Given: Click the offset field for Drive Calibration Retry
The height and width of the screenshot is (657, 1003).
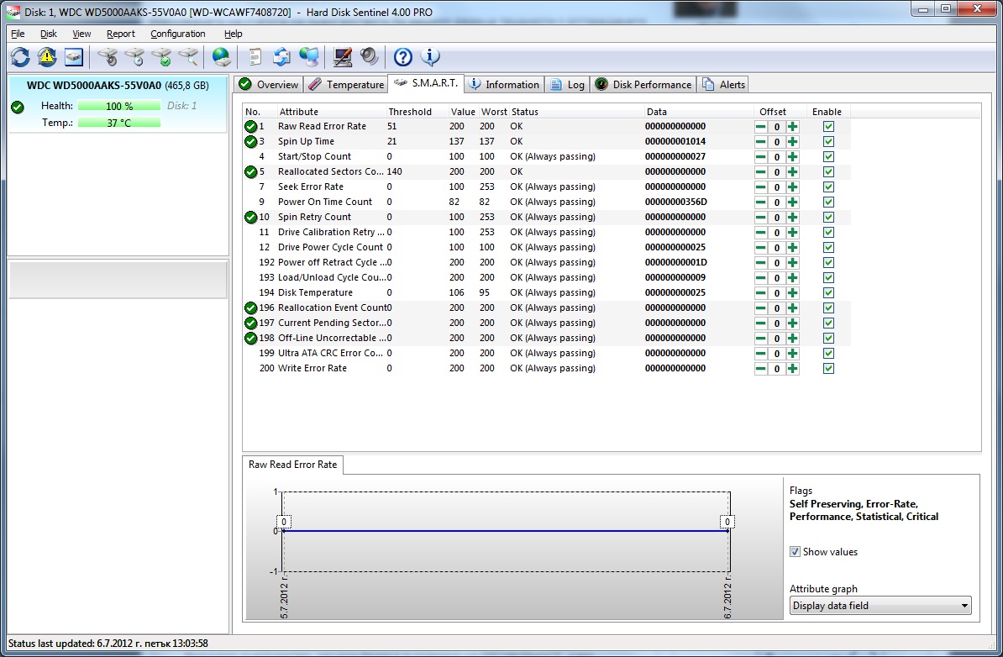Looking at the screenshot, I should (776, 233).
